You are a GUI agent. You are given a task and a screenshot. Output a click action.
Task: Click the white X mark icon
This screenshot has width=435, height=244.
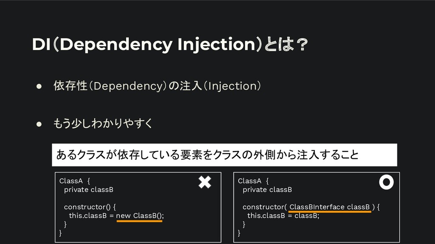(205, 182)
